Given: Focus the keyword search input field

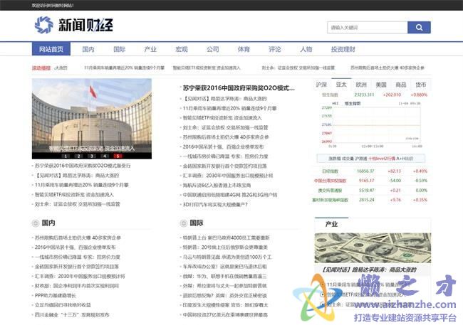Looking at the screenshot, I should pyautogui.click(x=368, y=28).
